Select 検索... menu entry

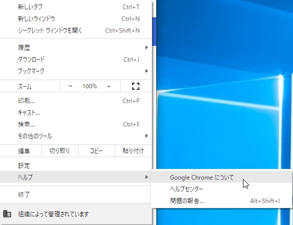click(76, 124)
